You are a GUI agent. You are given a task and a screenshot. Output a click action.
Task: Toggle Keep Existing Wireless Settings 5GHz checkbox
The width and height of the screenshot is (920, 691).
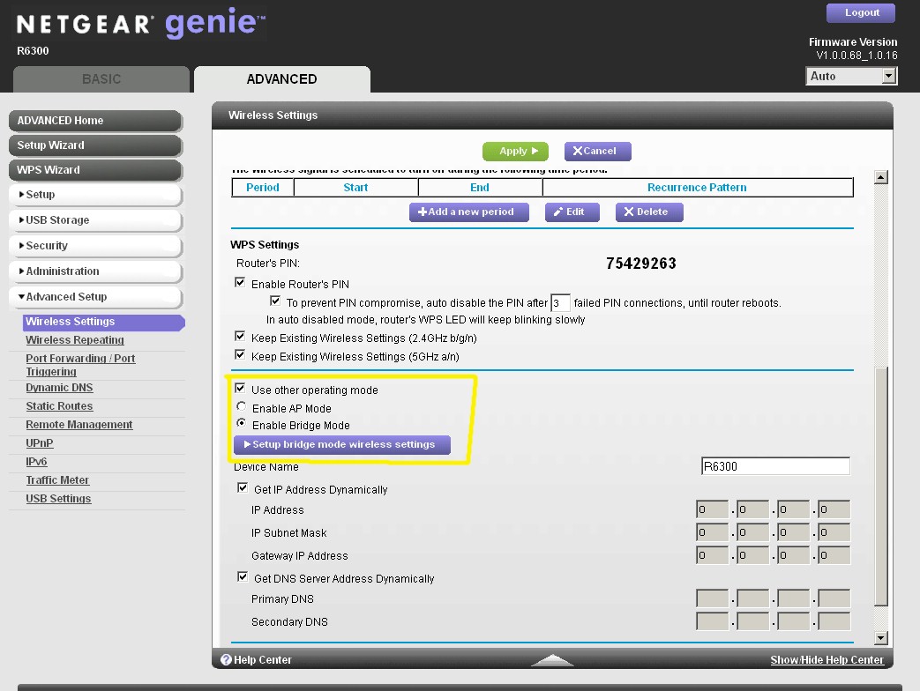coord(240,355)
